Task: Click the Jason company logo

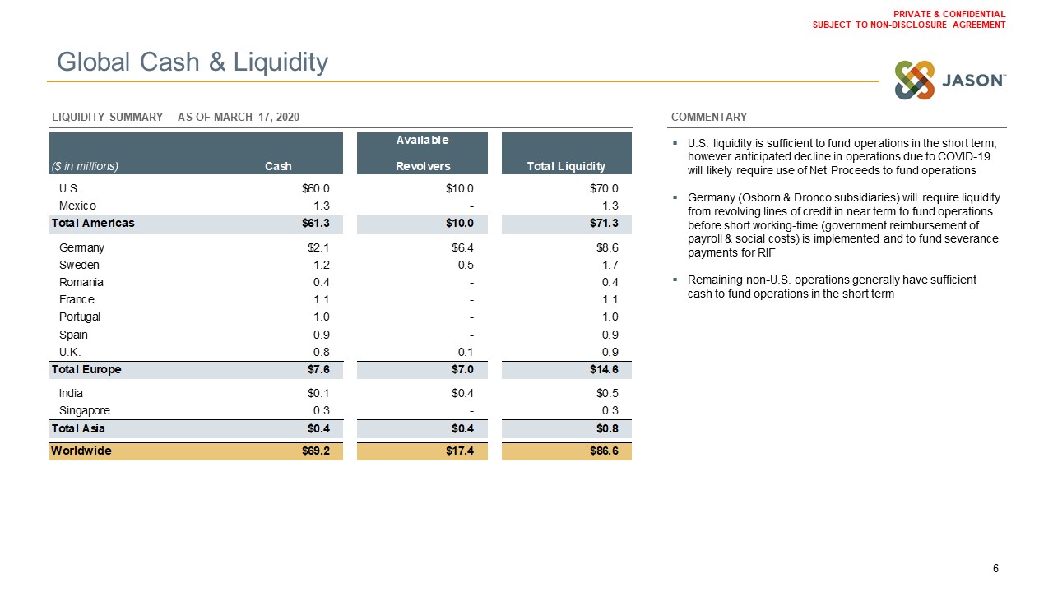Action: 949,80
